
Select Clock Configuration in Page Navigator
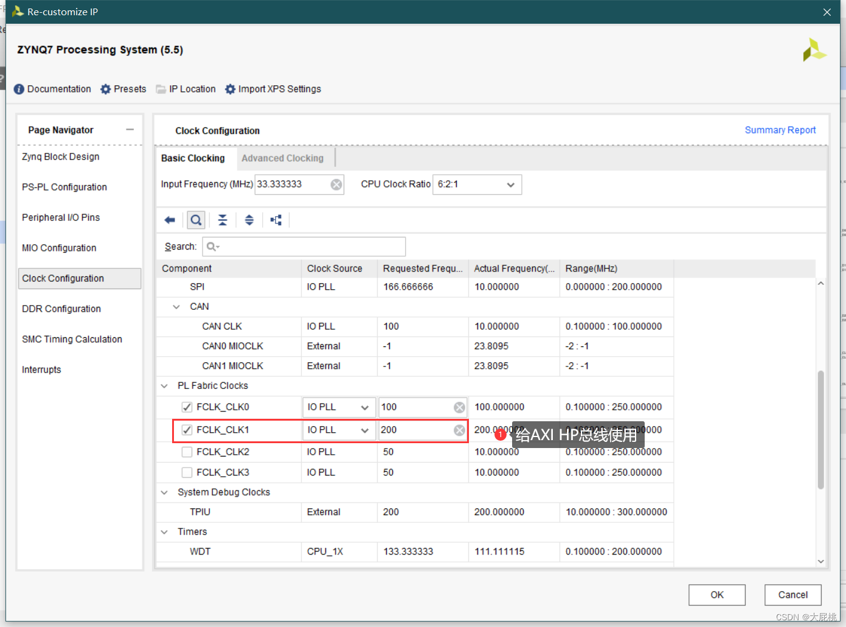point(80,278)
